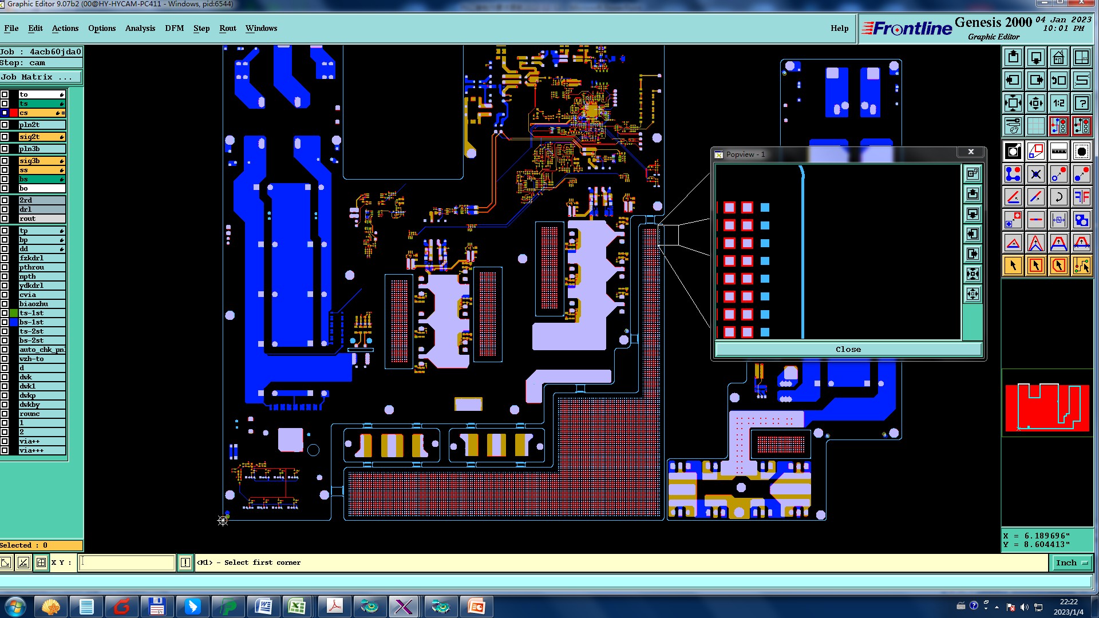Viewport: 1099px width, 618px height.
Task: Click the question mark help icon
Action: 1081,104
